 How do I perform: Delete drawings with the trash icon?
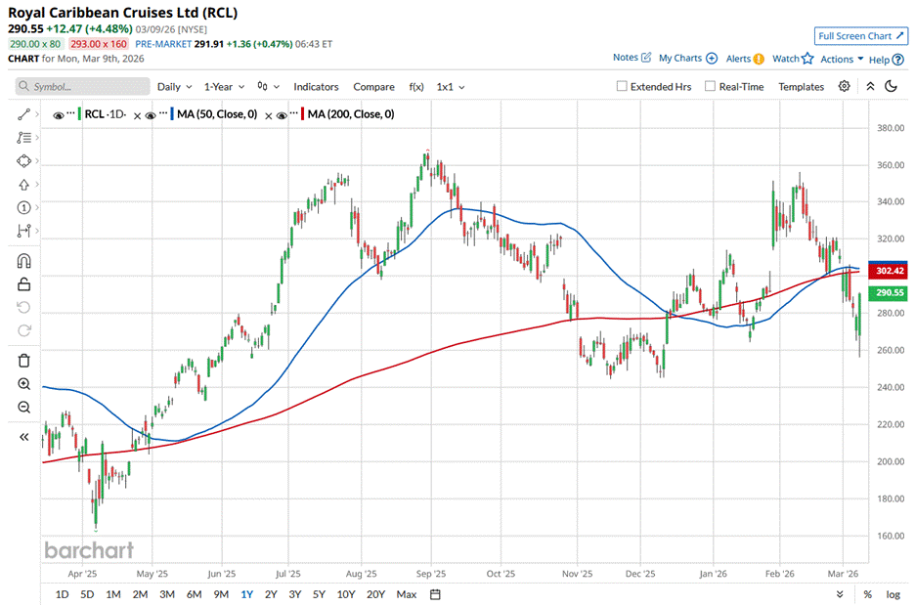[x=23, y=361]
